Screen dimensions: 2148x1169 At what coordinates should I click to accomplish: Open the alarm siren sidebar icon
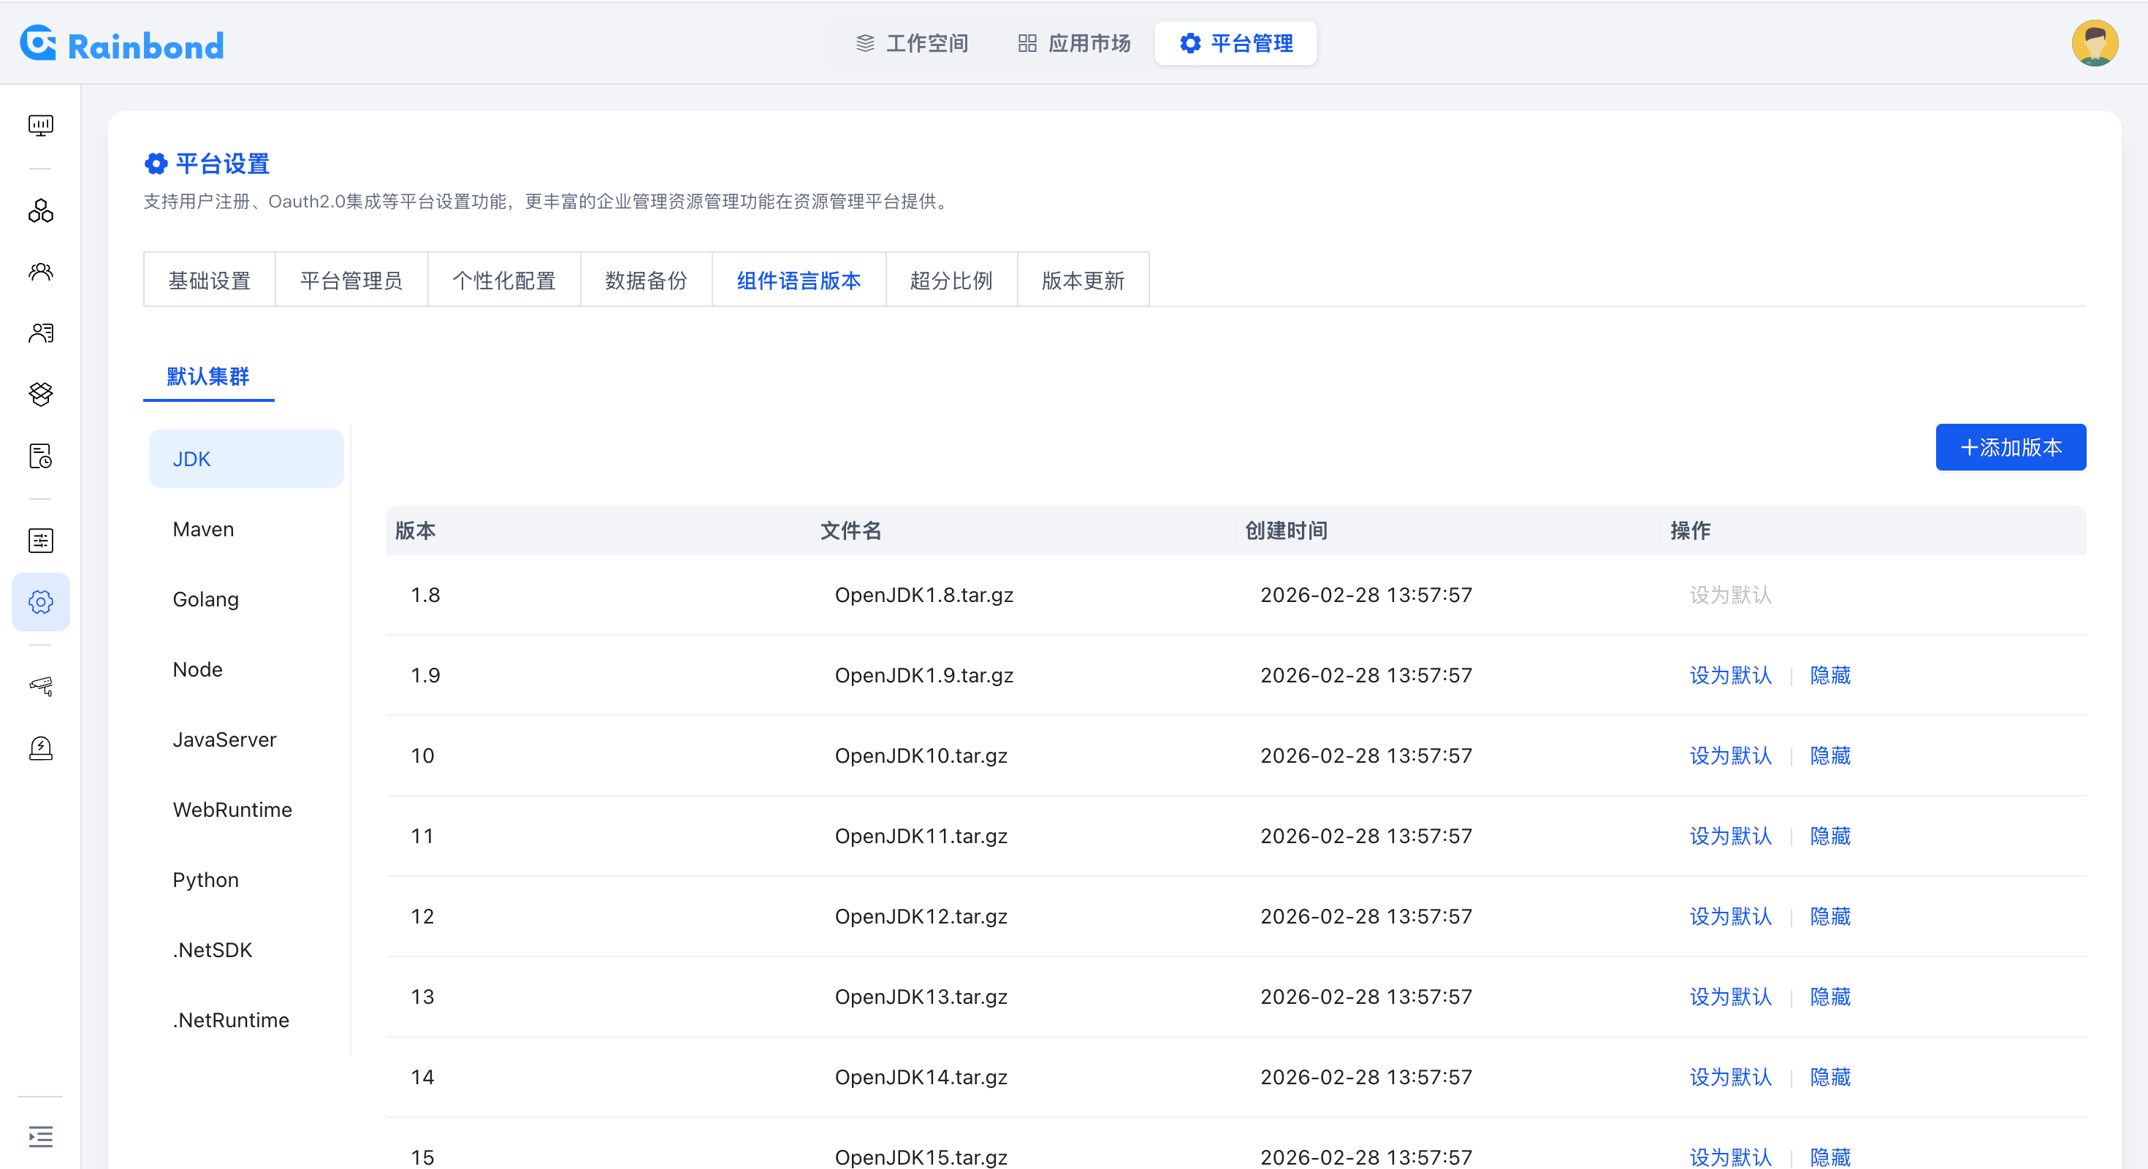point(40,748)
